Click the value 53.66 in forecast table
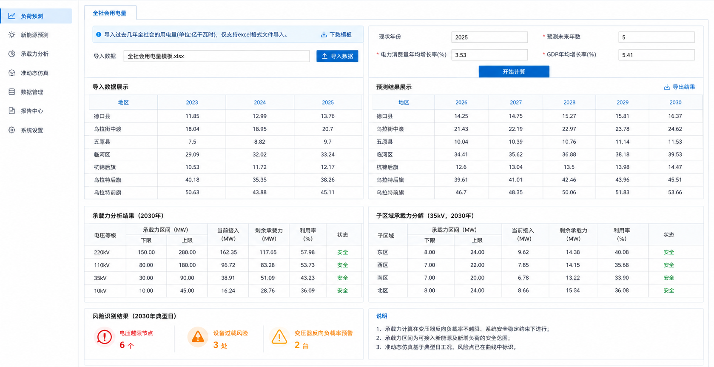 [x=675, y=192]
